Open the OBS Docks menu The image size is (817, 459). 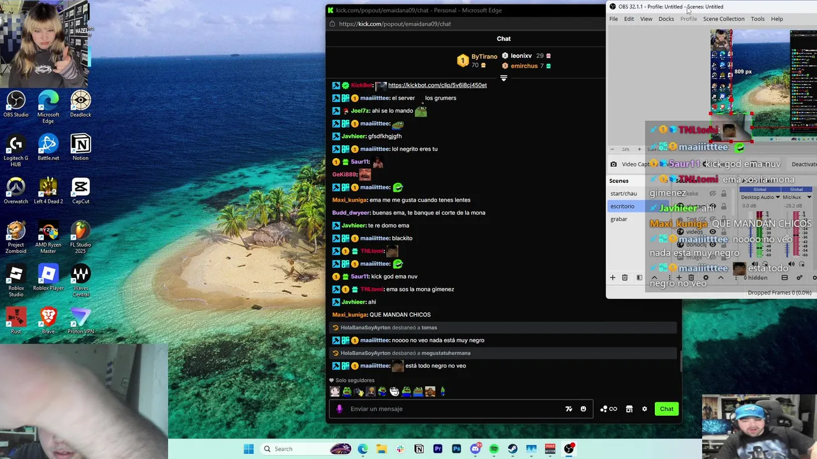(666, 18)
